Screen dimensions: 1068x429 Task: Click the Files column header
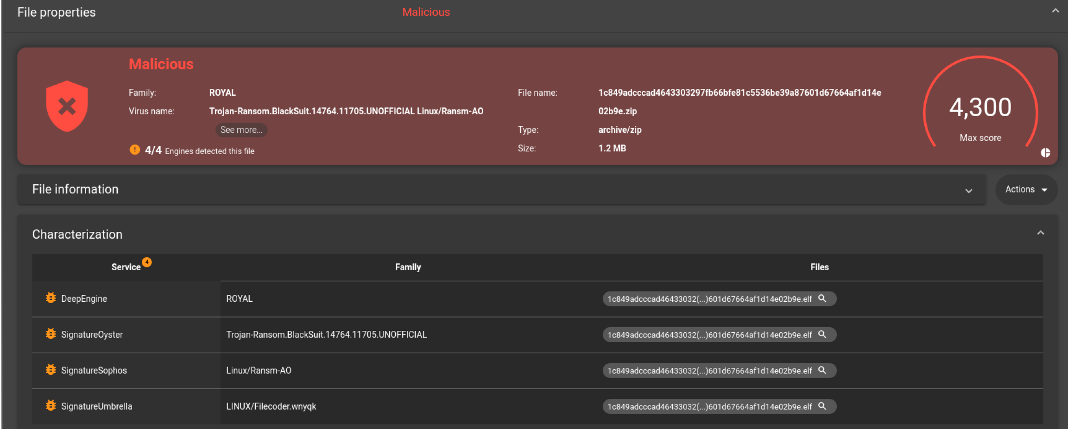click(x=819, y=267)
